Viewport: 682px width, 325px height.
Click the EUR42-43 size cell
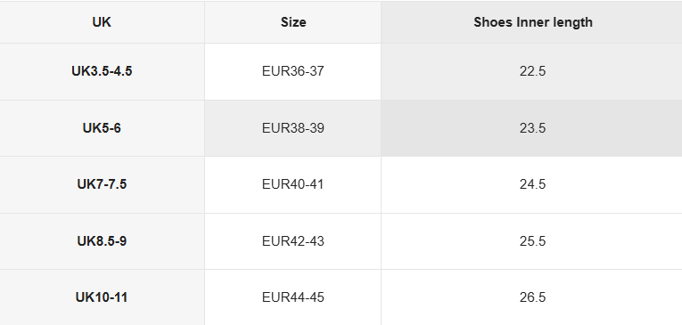tap(292, 241)
